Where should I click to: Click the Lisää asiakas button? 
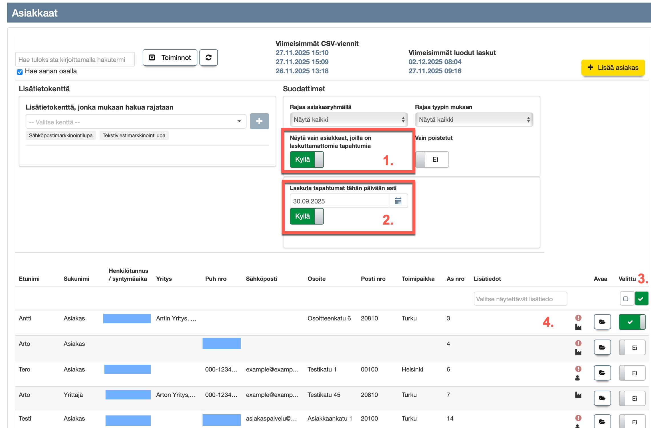[613, 68]
